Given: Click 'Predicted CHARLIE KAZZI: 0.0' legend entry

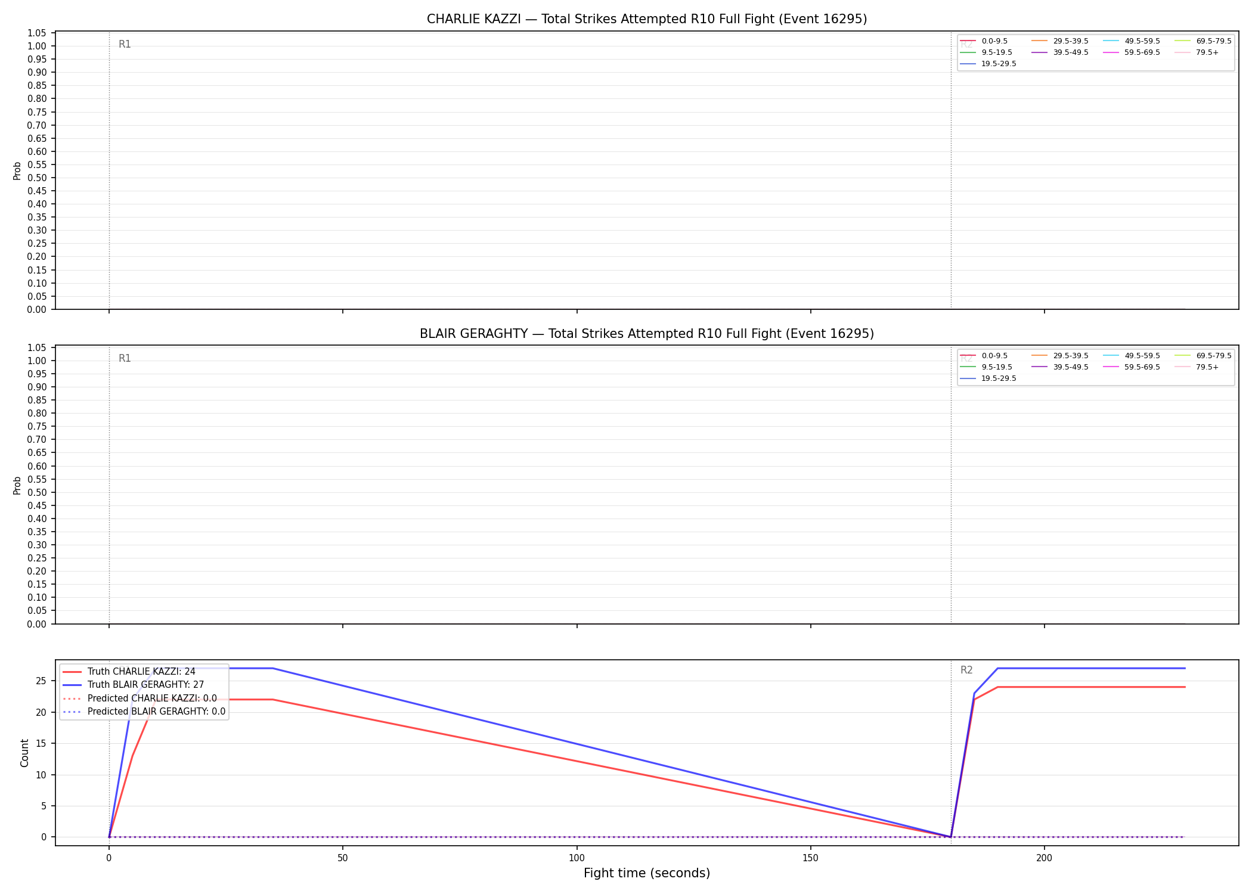Looking at the screenshot, I should coord(140,699).
